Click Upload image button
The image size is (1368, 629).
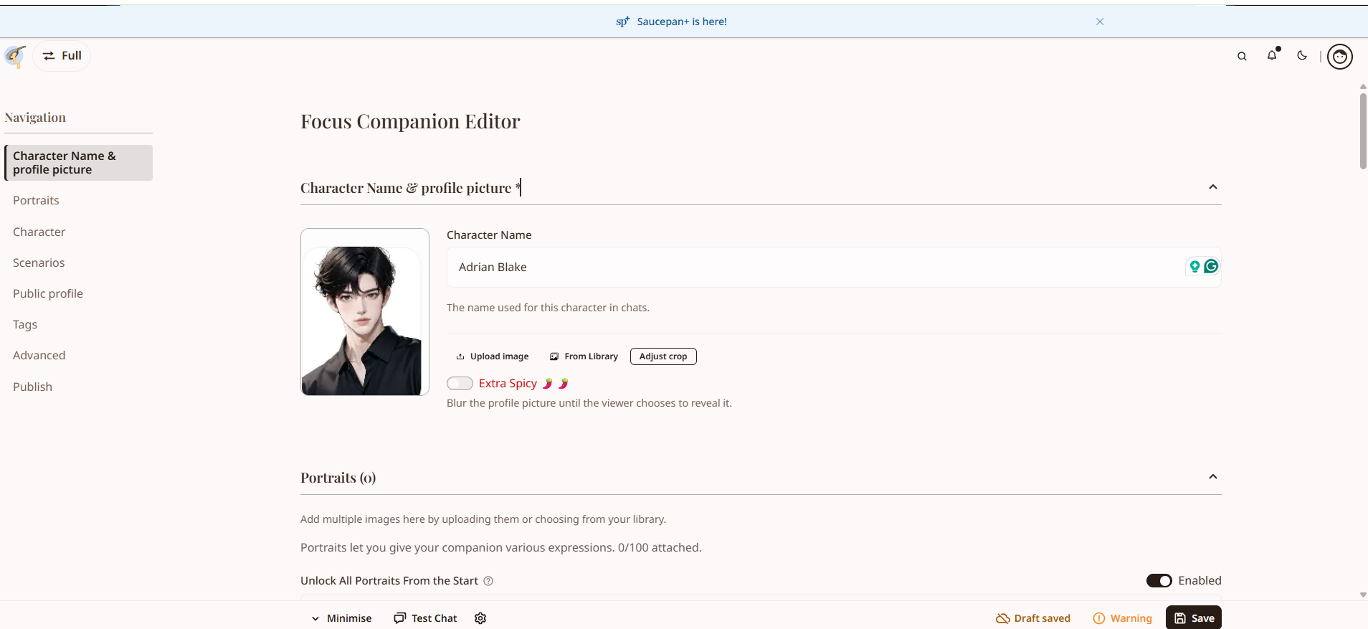pos(493,356)
